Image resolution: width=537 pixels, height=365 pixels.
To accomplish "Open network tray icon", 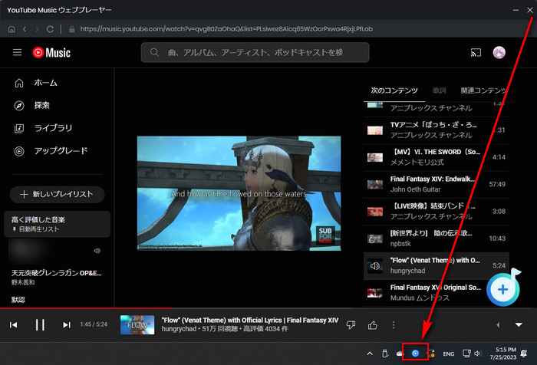I will (x=466, y=353).
